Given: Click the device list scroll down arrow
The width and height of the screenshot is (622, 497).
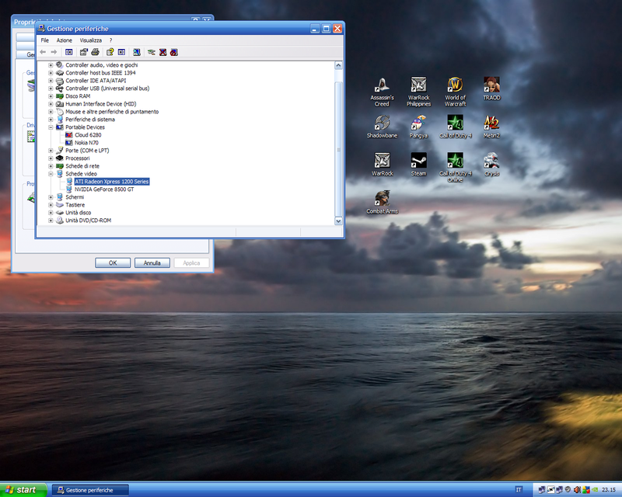Looking at the screenshot, I should pyautogui.click(x=338, y=221).
